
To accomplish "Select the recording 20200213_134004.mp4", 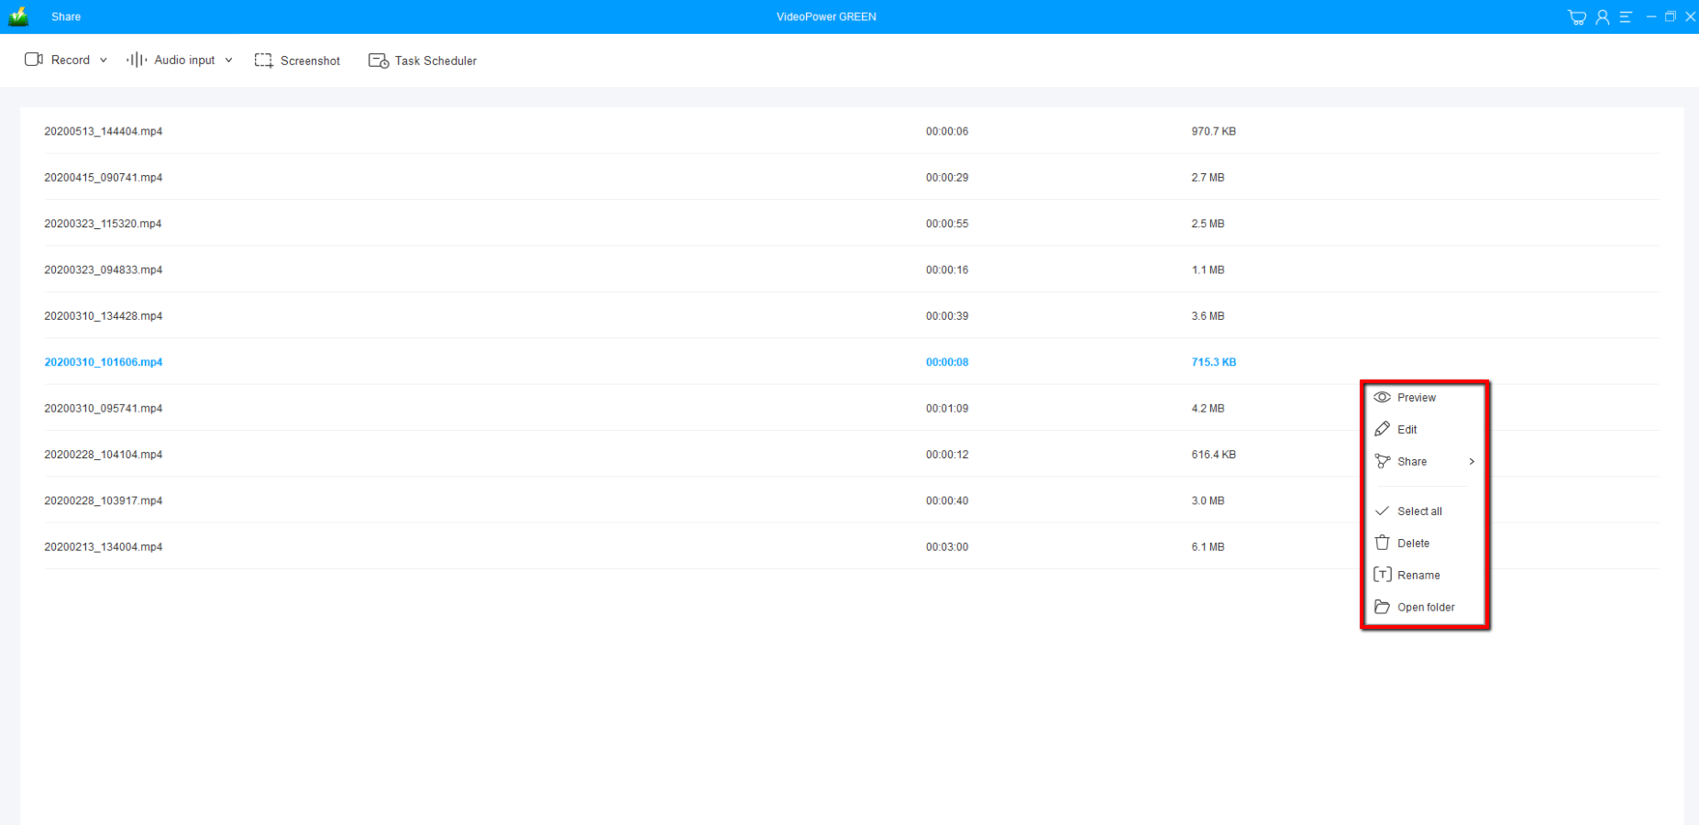I will (x=104, y=547).
